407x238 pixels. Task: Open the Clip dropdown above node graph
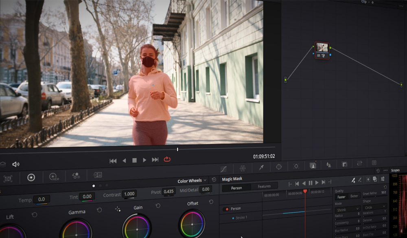[366, 2]
